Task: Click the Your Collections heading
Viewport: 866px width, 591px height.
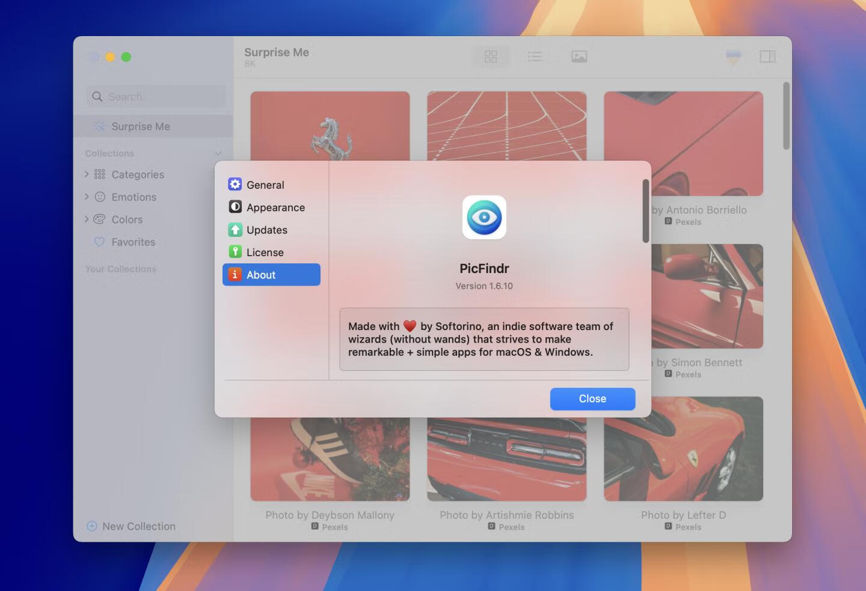Action: (120, 269)
